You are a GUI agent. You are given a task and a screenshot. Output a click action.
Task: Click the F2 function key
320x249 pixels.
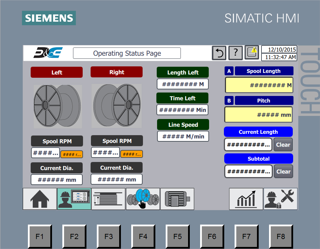click(74, 237)
